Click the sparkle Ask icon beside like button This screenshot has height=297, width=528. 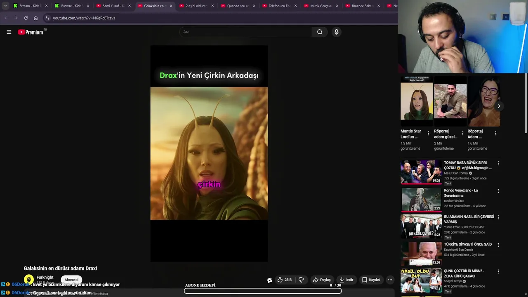[270, 280]
